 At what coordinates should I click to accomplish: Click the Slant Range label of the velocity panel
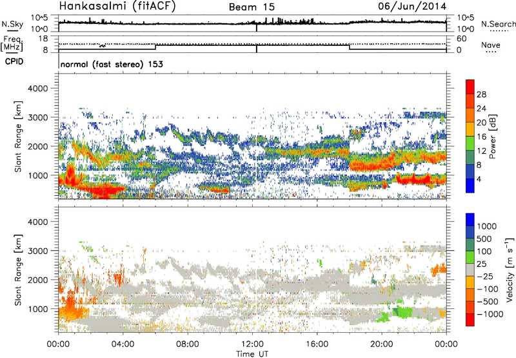coord(18,269)
